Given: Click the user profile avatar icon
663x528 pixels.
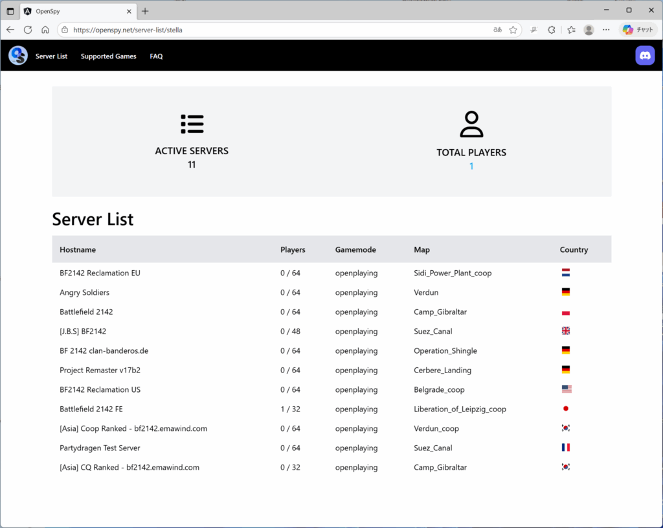Looking at the screenshot, I should click(589, 30).
